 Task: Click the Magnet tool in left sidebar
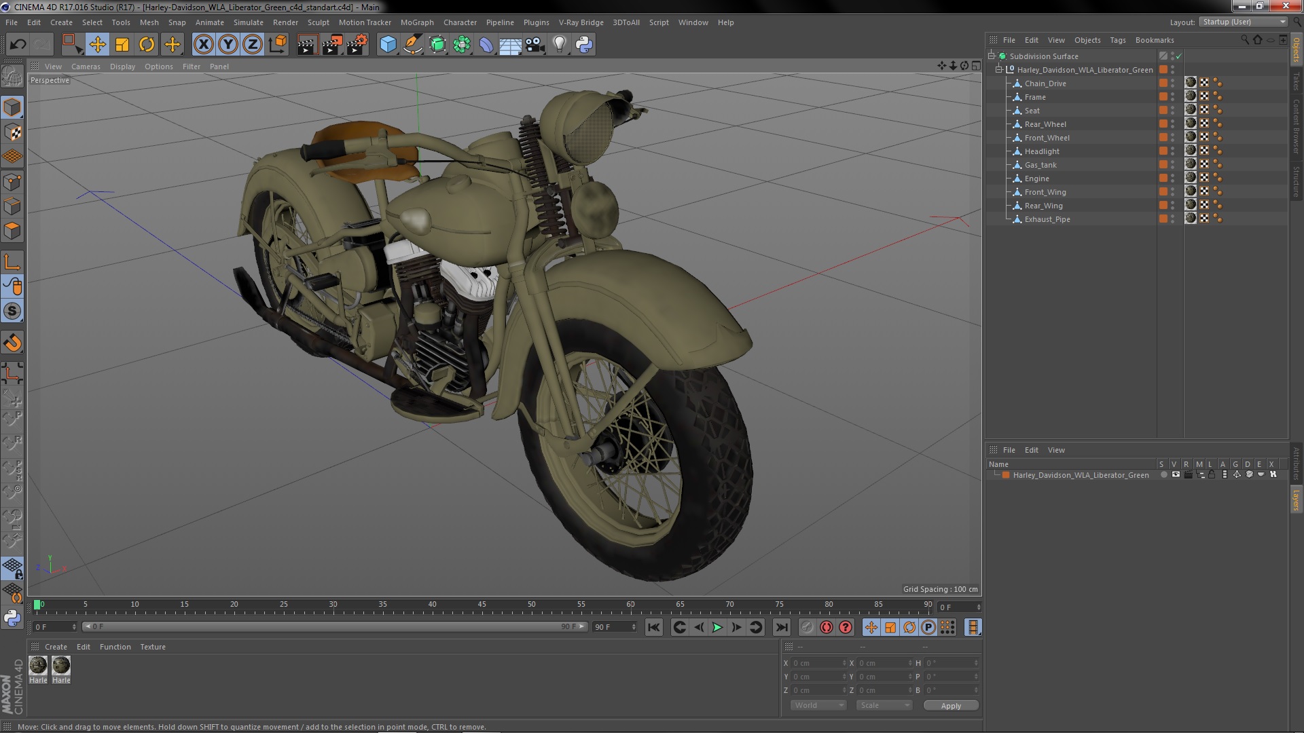(12, 343)
